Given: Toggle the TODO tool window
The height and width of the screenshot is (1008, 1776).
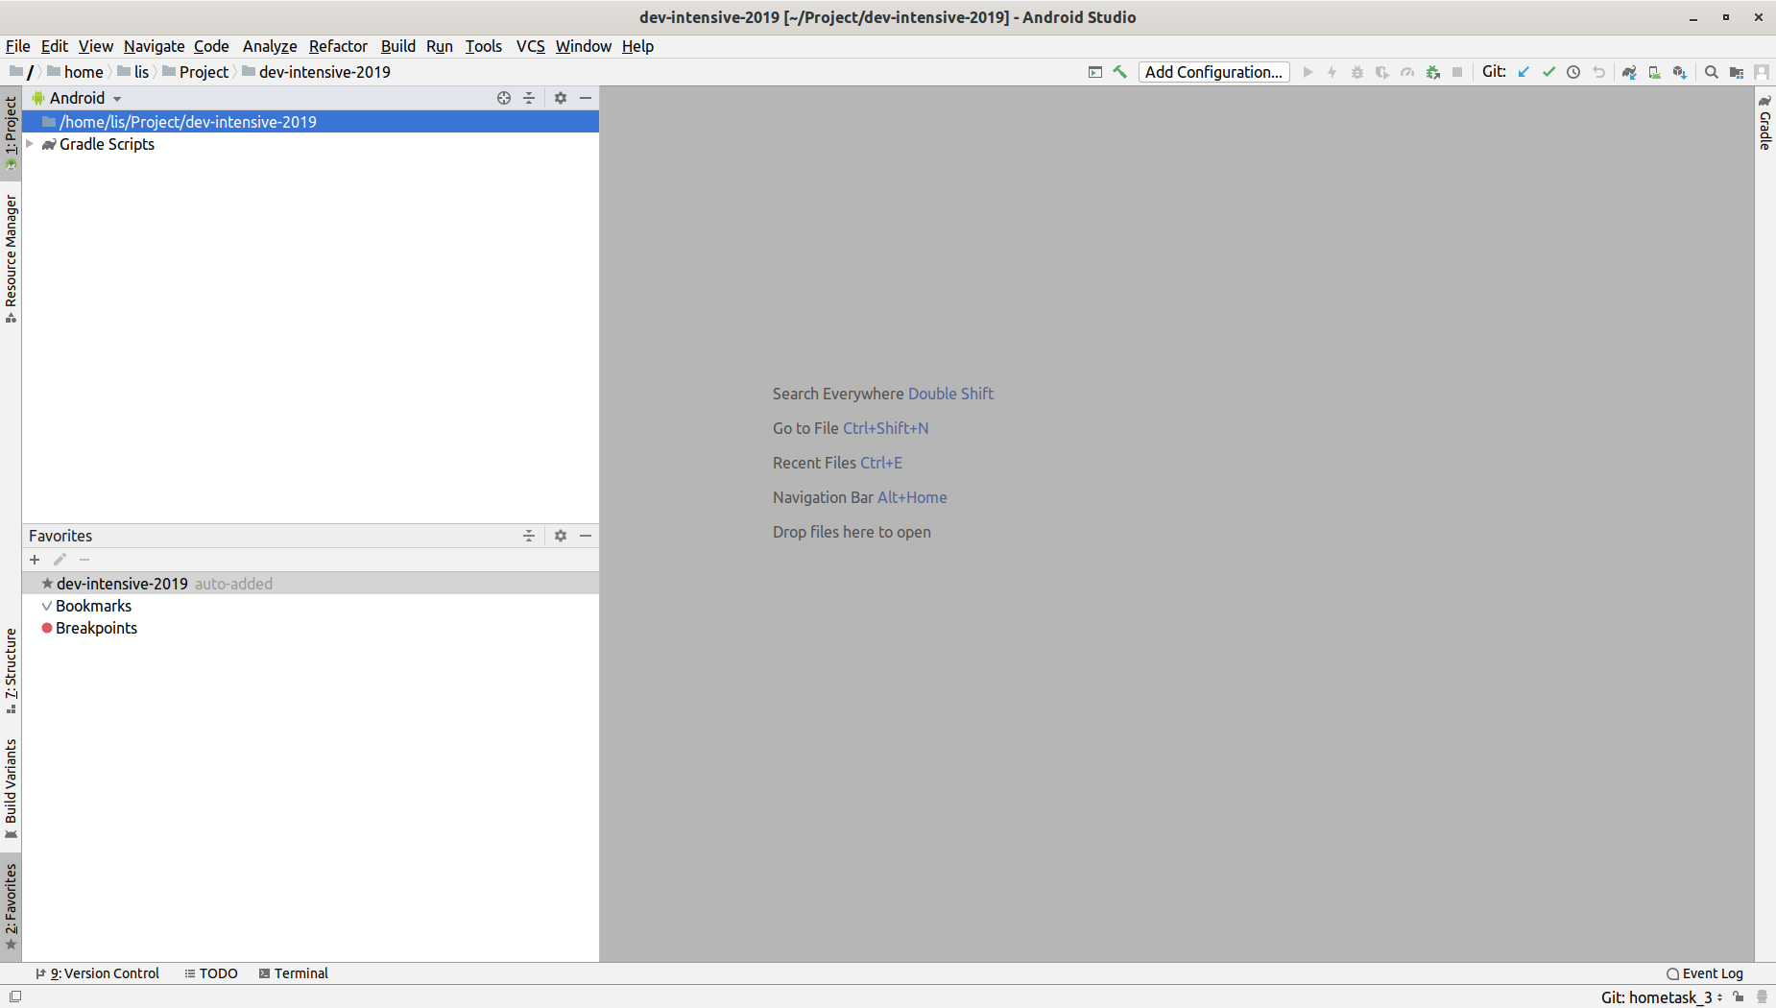Looking at the screenshot, I should pyautogui.click(x=210, y=973).
